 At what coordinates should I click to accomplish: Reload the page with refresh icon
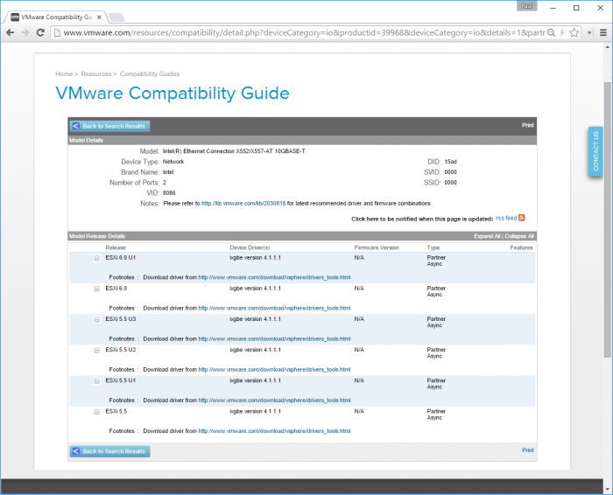click(40, 32)
